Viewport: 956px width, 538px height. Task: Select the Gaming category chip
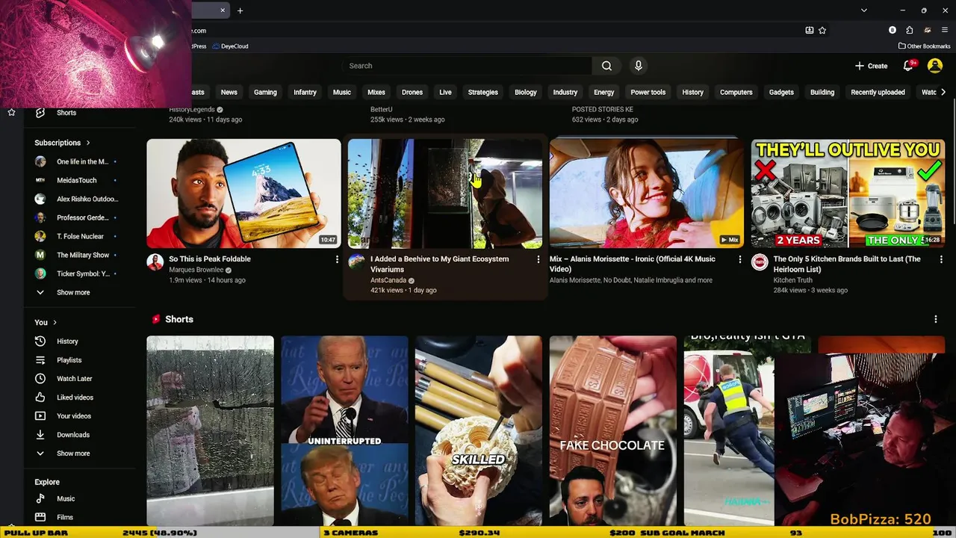tap(265, 93)
